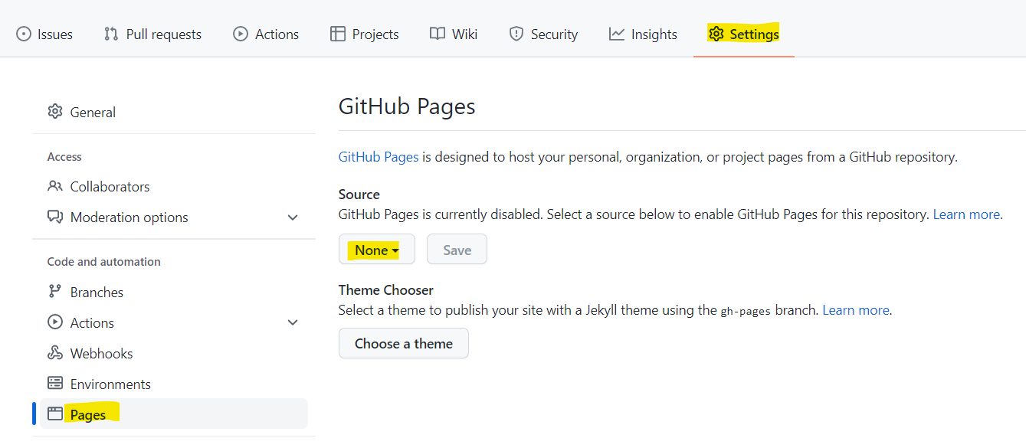Click the Projects table icon

(x=338, y=34)
